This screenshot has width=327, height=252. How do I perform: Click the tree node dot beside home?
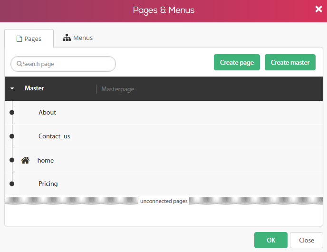pyautogui.click(x=12, y=160)
